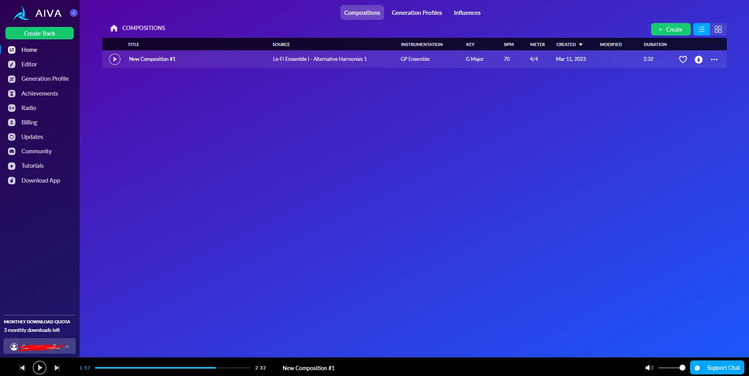Image resolution: width=749 pixels, height=376 pixels.
Task: Switch to the Generation Profiles tab
Action: 417,12
